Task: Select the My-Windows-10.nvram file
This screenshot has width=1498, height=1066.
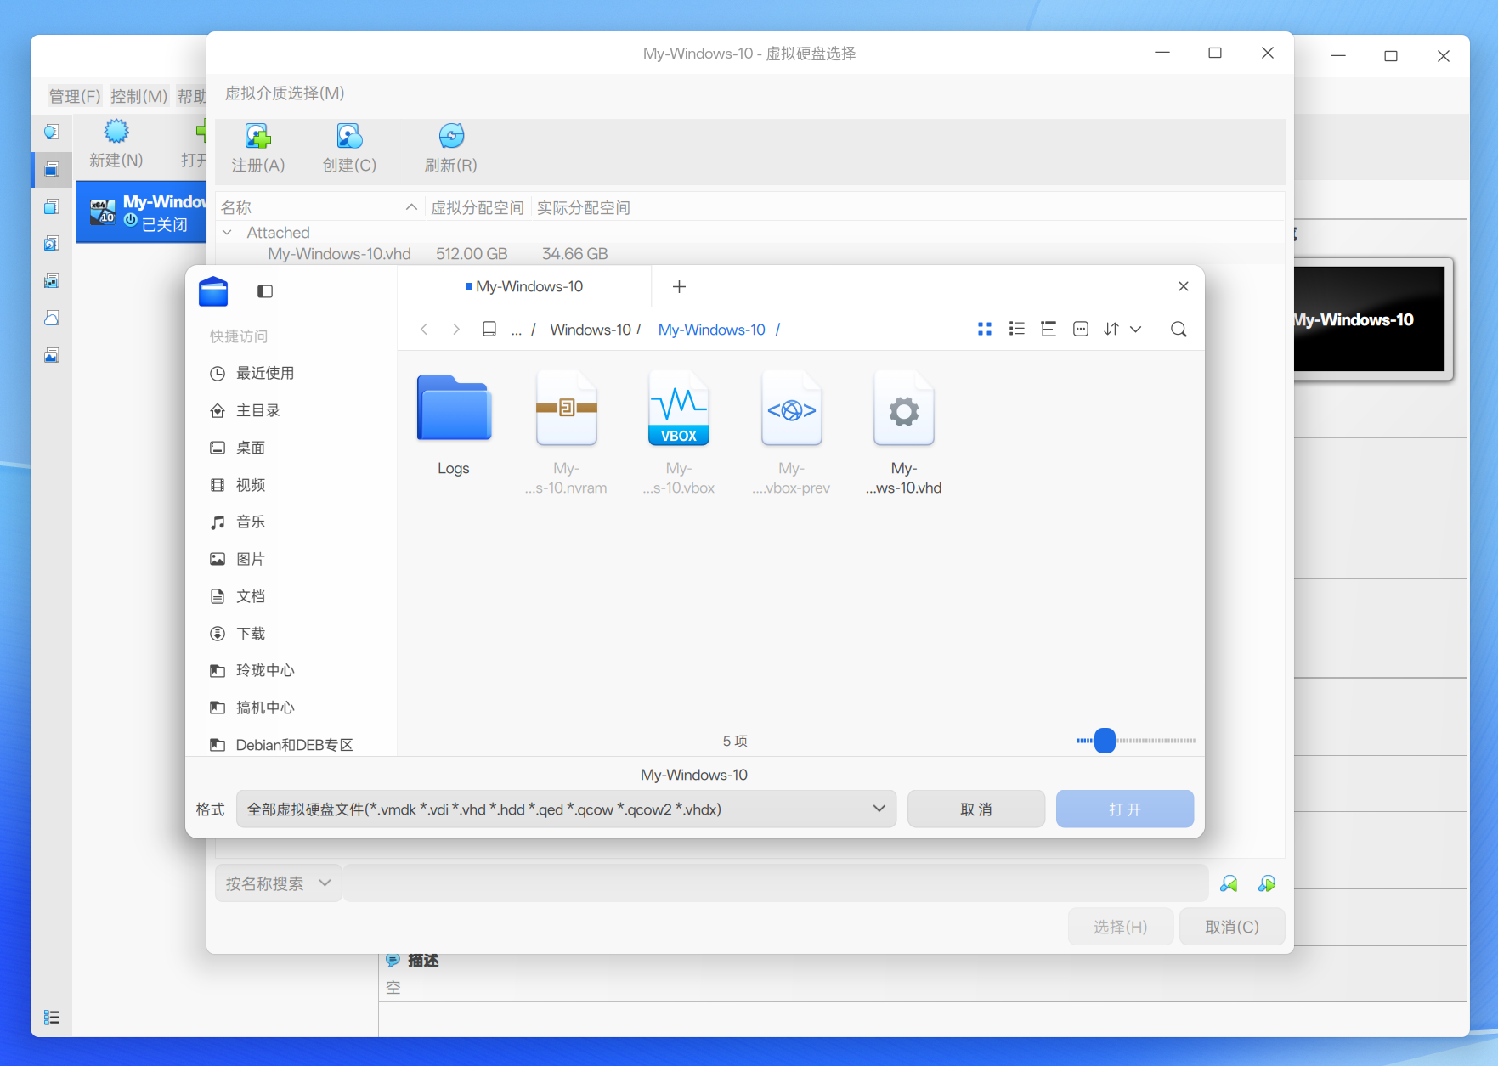Action: 566,408
